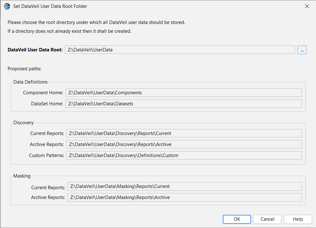The width and height of the screenshot is (316, 228).
Task: Confirm with the OK button
Action: (237, 219)
